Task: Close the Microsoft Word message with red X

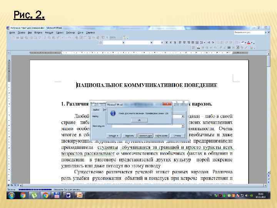Action: pyautogui.click(x=167, y=104)
